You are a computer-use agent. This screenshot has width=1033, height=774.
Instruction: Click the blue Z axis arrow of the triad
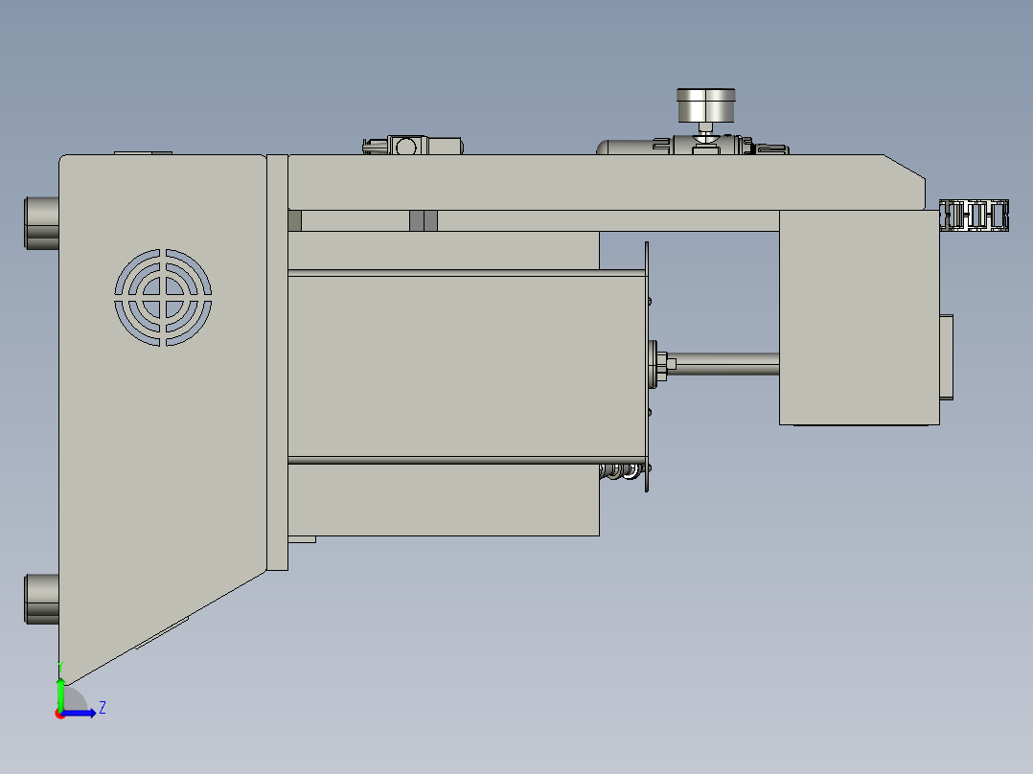click(80, 714)
